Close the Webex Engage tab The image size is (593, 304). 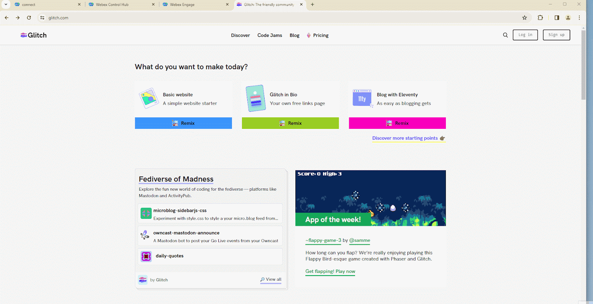[x=227, y=4]
